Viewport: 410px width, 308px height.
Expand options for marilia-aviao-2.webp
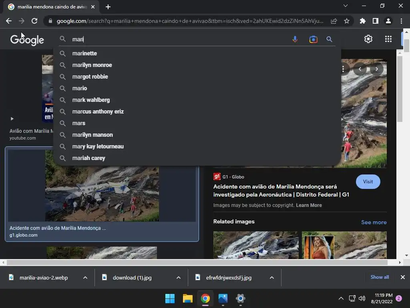coord(85,278)
